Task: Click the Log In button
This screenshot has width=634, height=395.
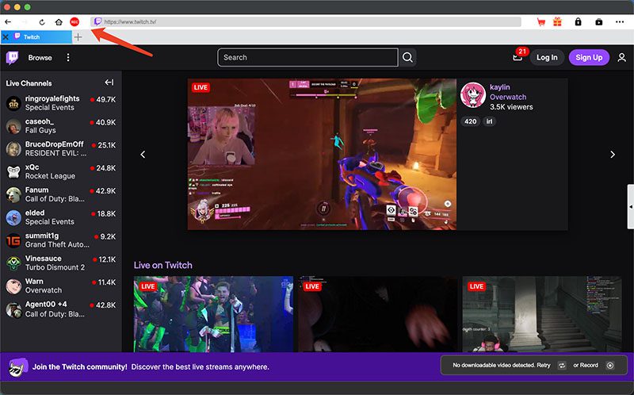Action: pyautogui.click(x=547, y=58)
